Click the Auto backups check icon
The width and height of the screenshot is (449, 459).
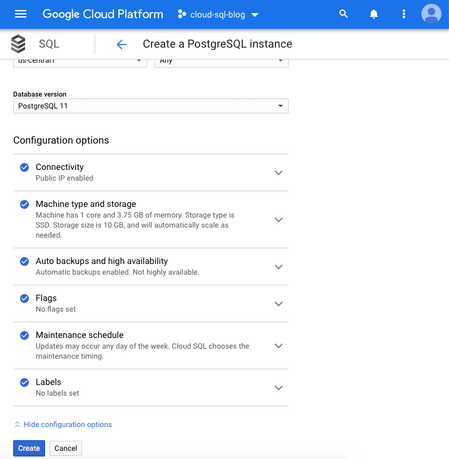click(24, 261)
